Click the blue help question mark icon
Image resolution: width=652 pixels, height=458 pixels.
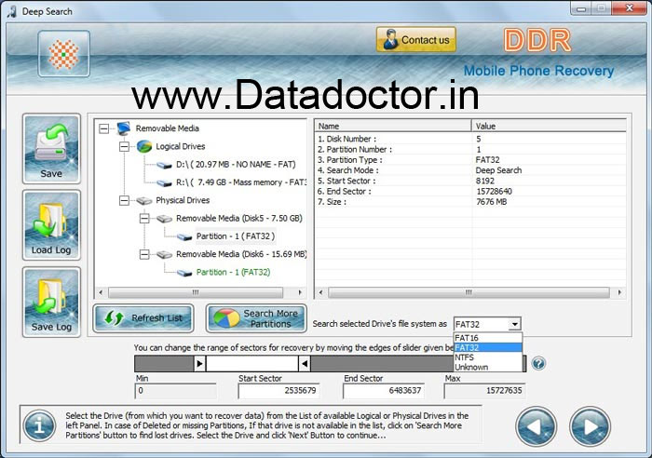[x=538, y=364]
